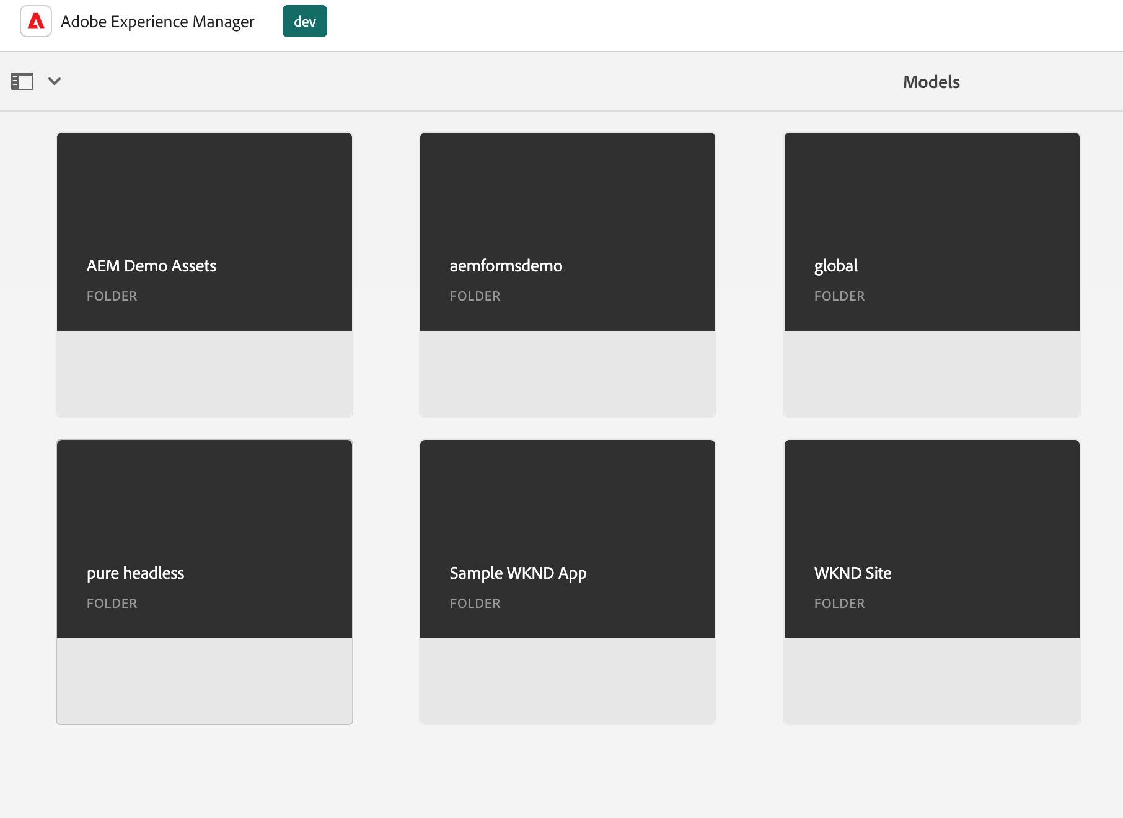Open the AEM Demo Assets folder
Image resolution: width=1123 pixels, height=818 pixels.
click(205, 275)
